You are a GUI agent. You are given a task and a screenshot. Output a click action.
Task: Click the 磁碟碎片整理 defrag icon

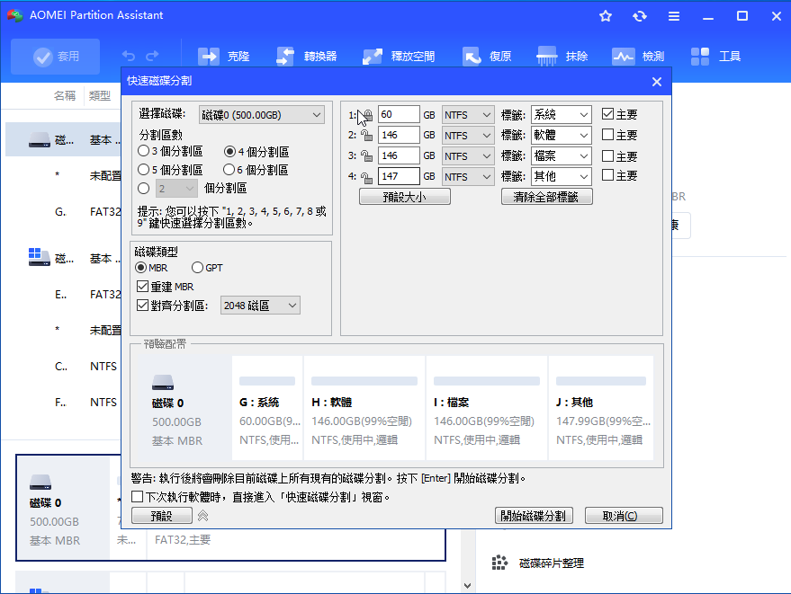pos(499,563)
